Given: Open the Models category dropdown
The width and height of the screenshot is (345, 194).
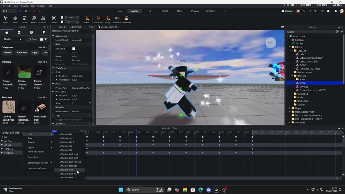Looking at the screenshot, I should [x=13, y=39].
